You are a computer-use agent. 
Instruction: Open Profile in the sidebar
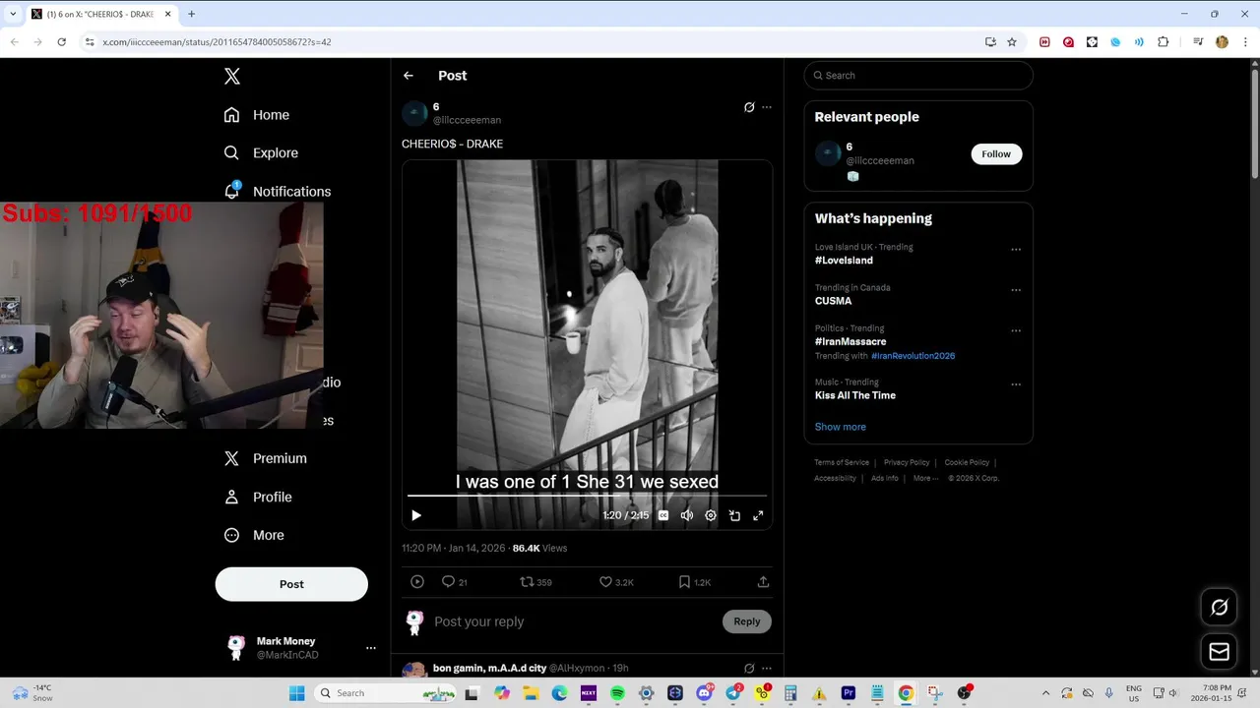[258, 498]
